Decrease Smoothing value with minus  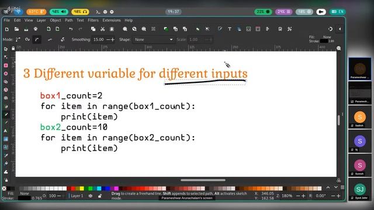[x=108, y=40]
